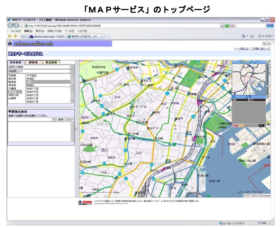Viewport: 280px width, 227px height.
Task: Select 山梨県 in prefecture list
Action: point(12,98)
